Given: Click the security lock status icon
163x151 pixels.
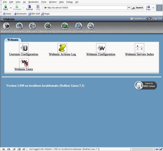Looking at the screenshot, I should point(161,149).
